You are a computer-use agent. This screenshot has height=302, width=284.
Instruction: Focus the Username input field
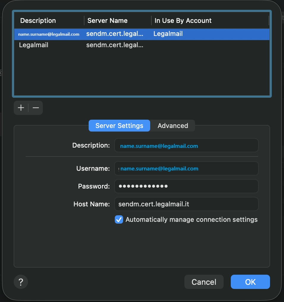186,168
